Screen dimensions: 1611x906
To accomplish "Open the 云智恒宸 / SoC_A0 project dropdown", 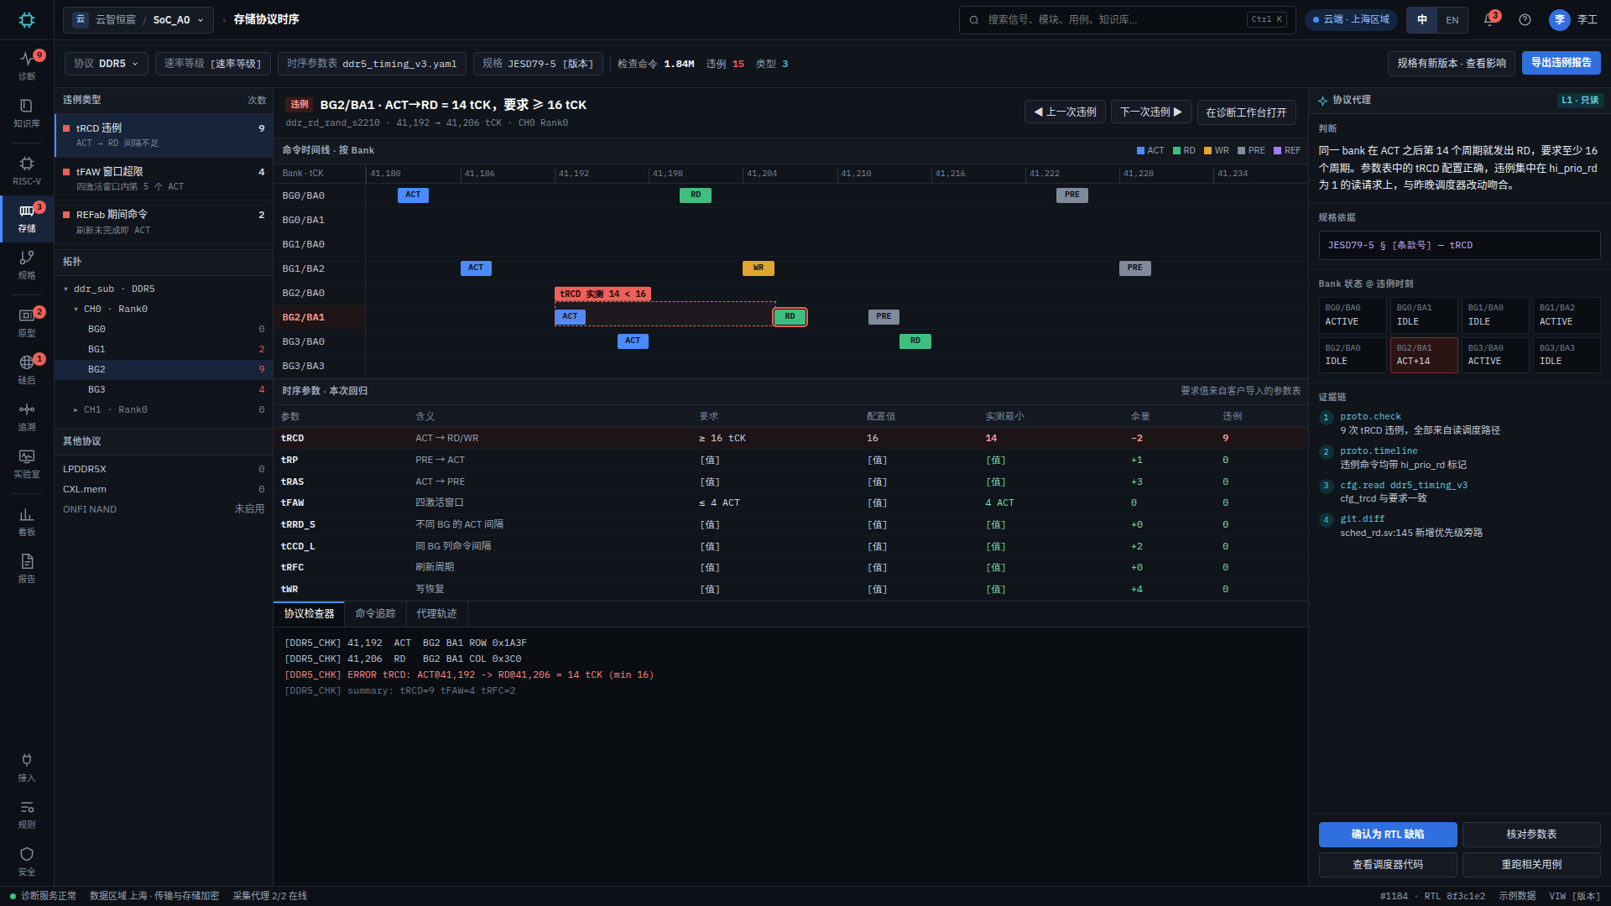I will click(x=138, y=19).
